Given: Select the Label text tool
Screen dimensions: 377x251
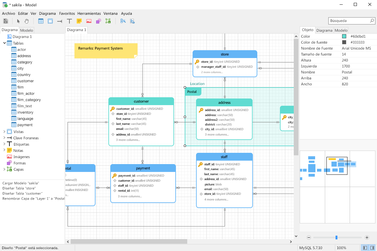Looking at the screenshot, I should 69,21.
